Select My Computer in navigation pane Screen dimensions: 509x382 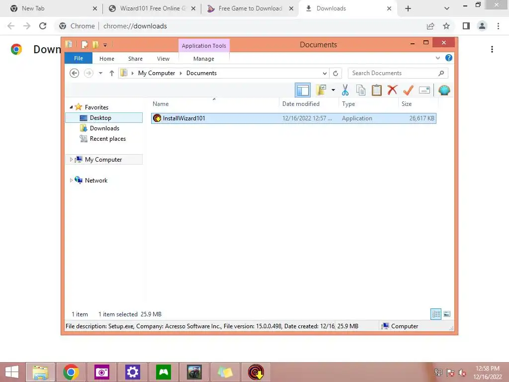[103, 160]
